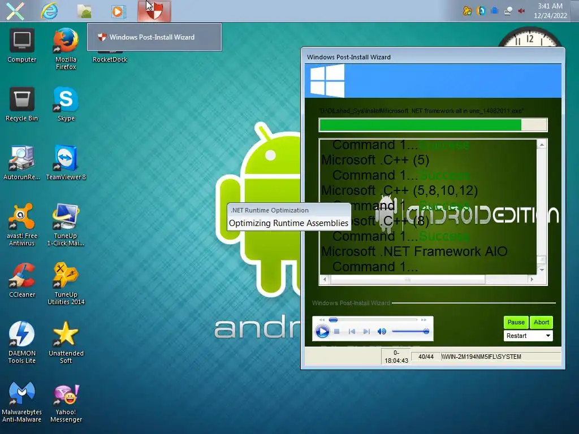
Task: Open Yahoo! Messenger shortcut
Action: tap(66, 402)
